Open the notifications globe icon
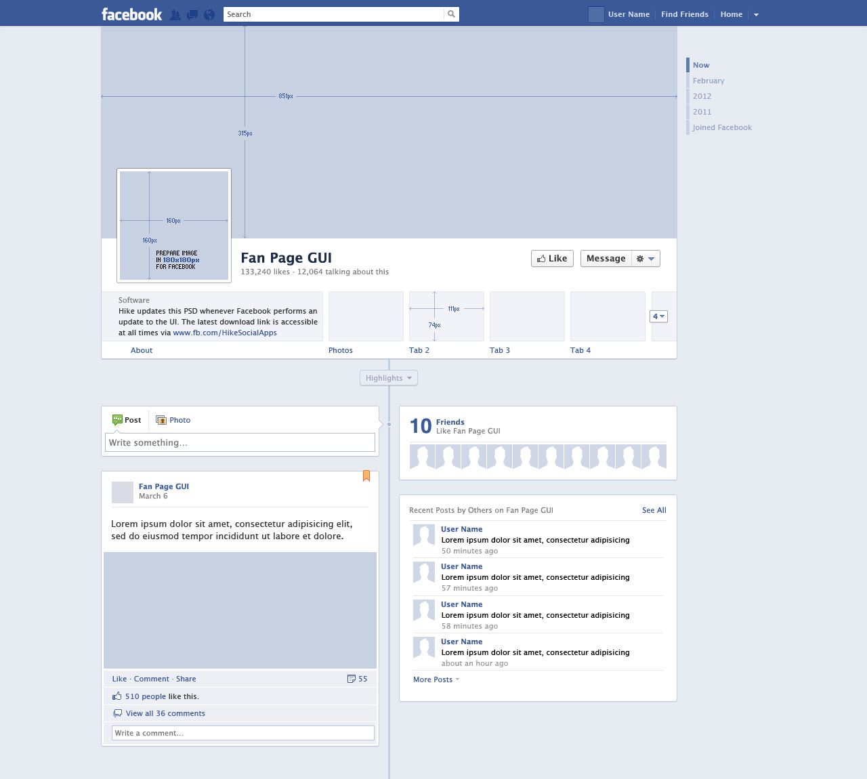The height and width of the screenshot is (779, 867). [209, 14]
